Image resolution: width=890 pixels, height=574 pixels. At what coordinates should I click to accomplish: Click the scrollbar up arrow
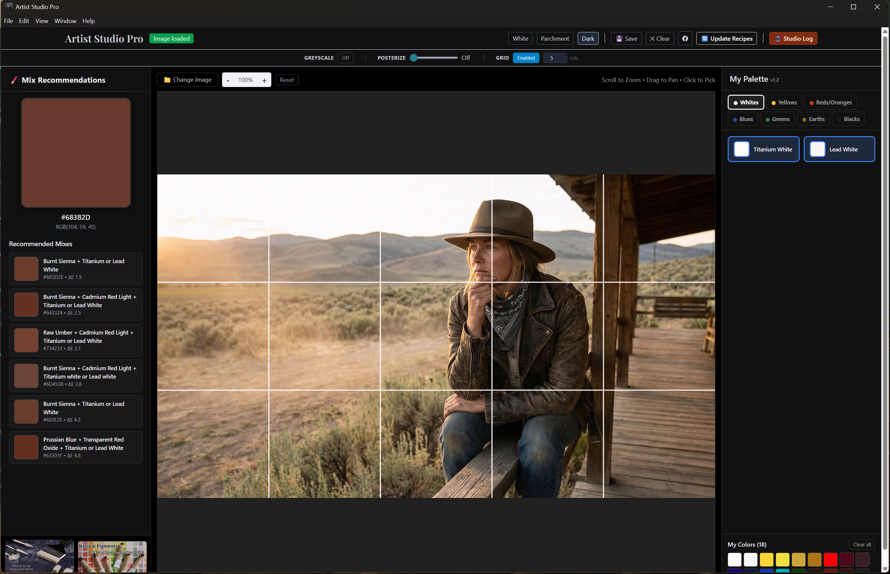pyautogui.click(x=885, y=31)
